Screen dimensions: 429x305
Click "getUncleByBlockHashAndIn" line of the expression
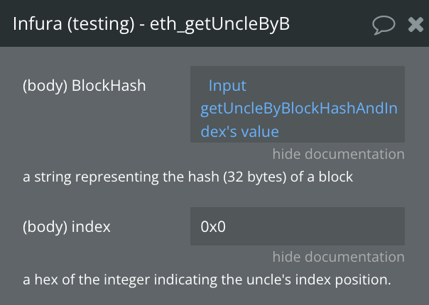click(298, 109)
